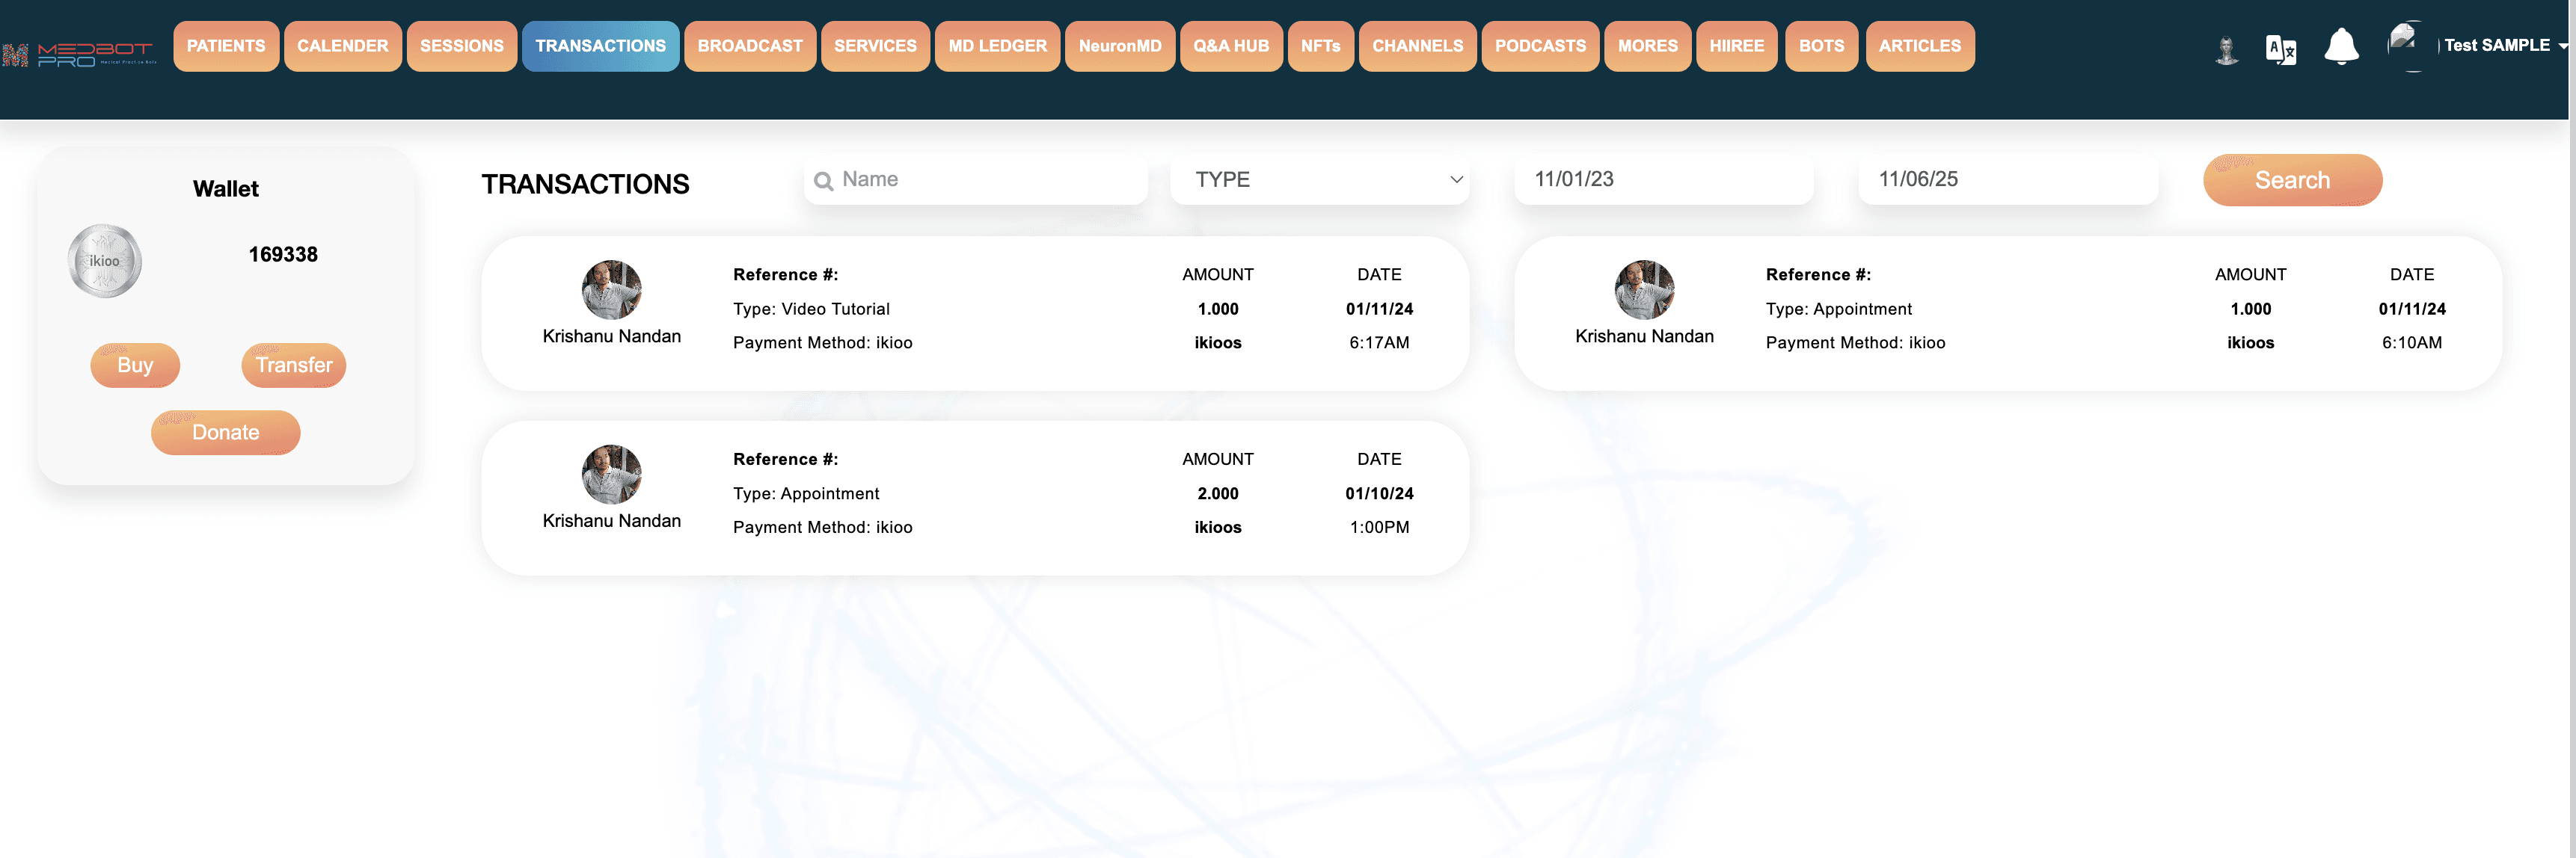
Task: Switch to the PATIENTS tab
Action: coord(226,45)
